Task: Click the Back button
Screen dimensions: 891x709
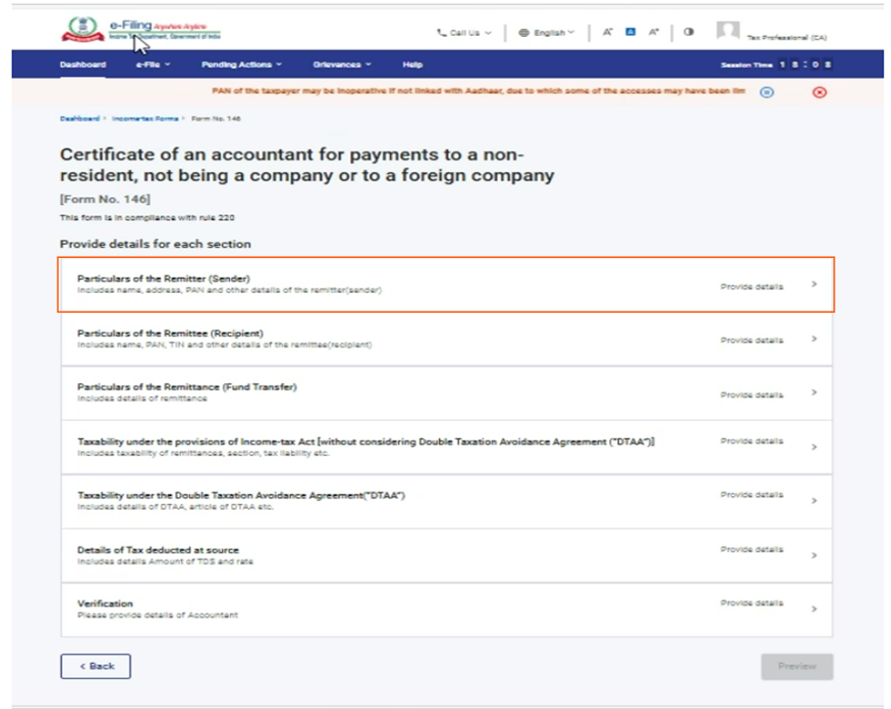Action: coord(96,666)
